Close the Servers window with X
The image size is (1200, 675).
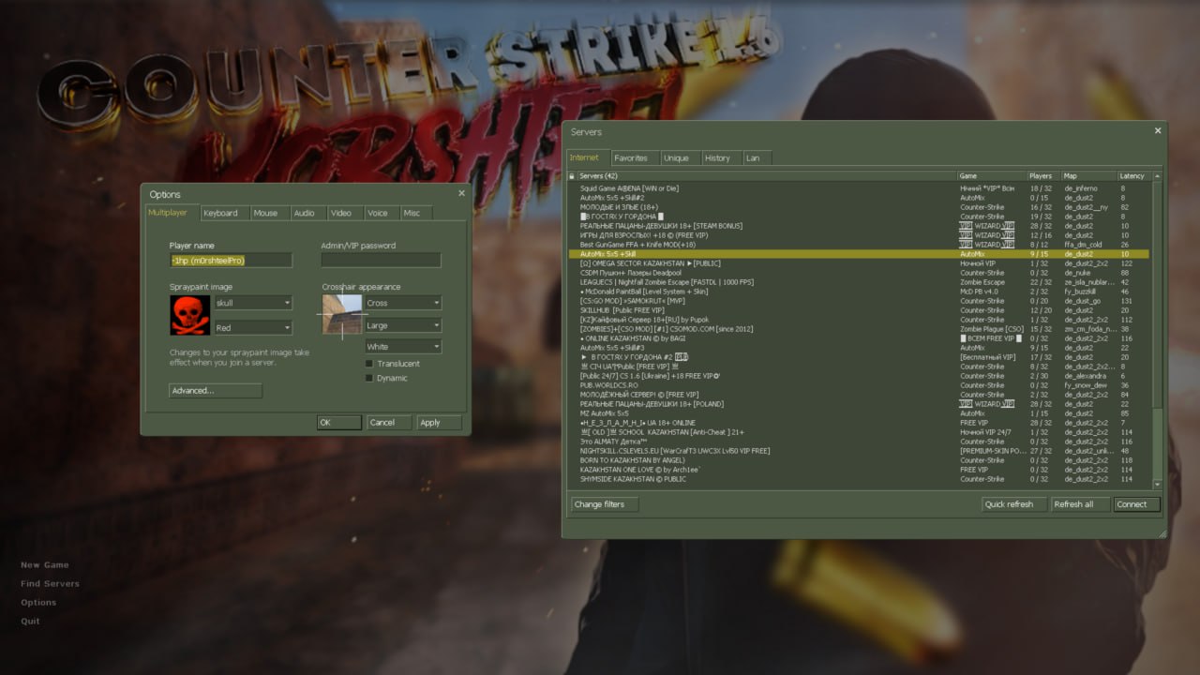click(1158, 131)
